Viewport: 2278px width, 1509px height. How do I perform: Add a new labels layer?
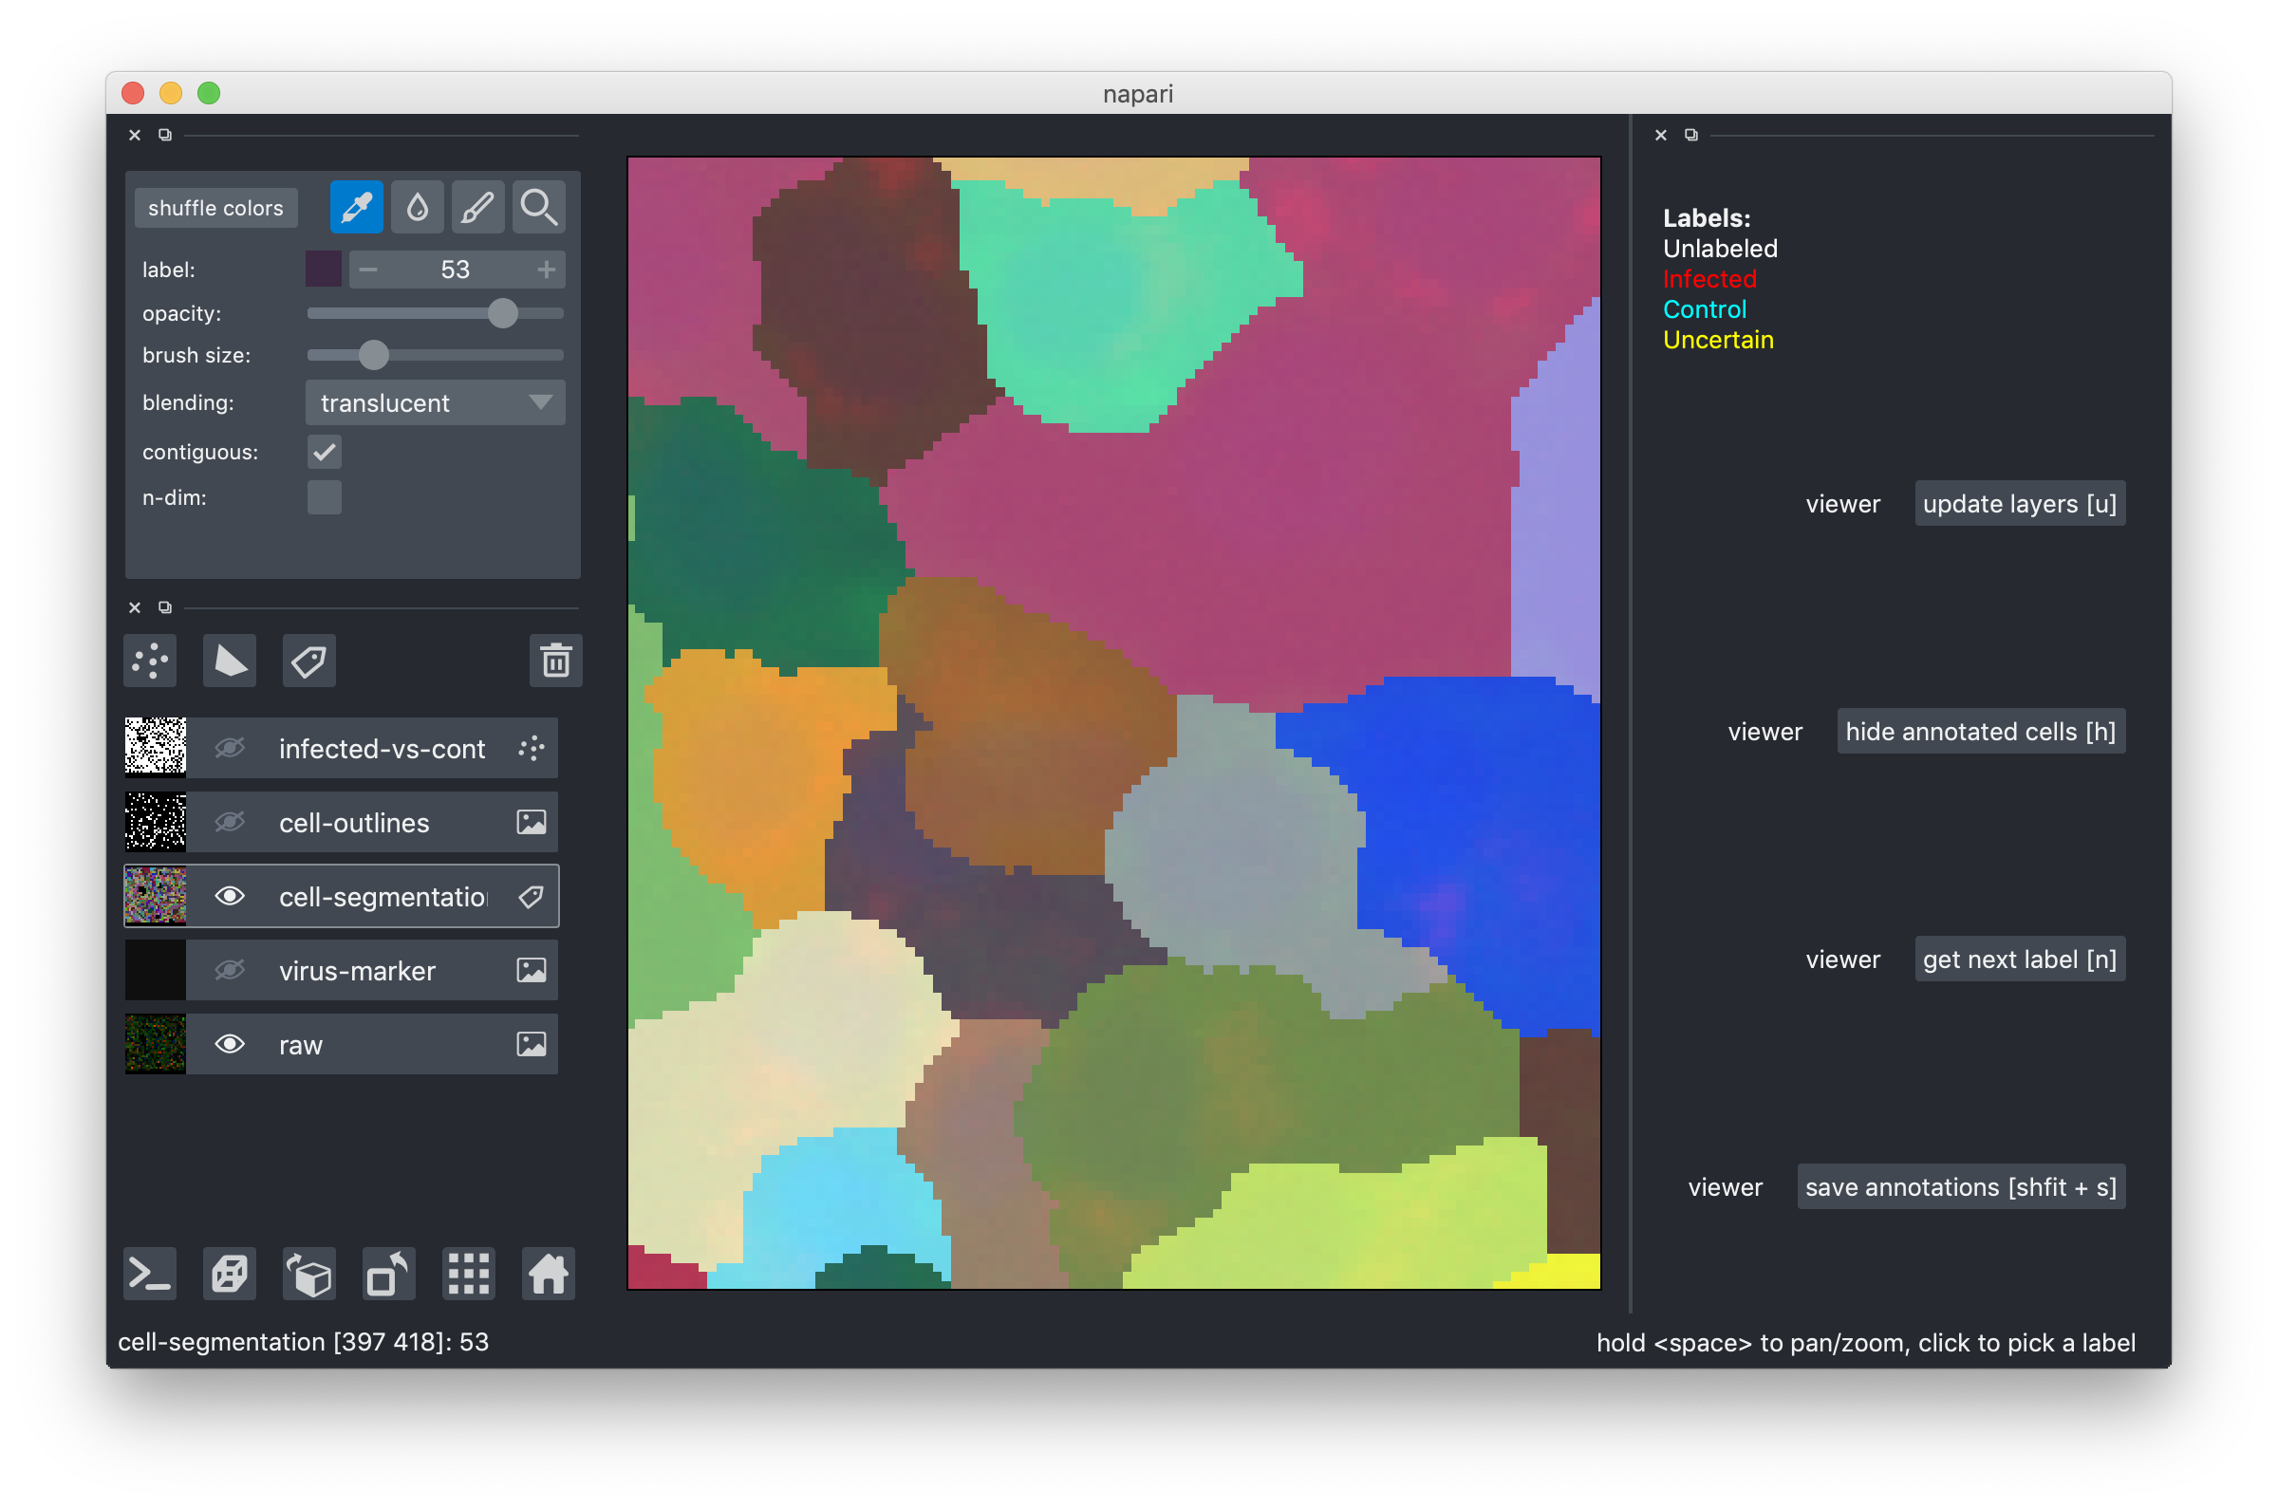tap(308, 661)
